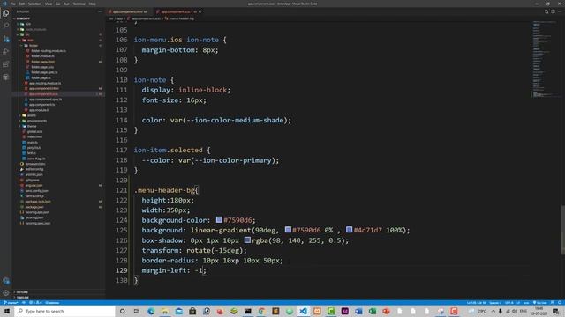565x317 pixels.
Task: Open the Terminal menu
Action: pyautogui.click(x=79, y=4)
